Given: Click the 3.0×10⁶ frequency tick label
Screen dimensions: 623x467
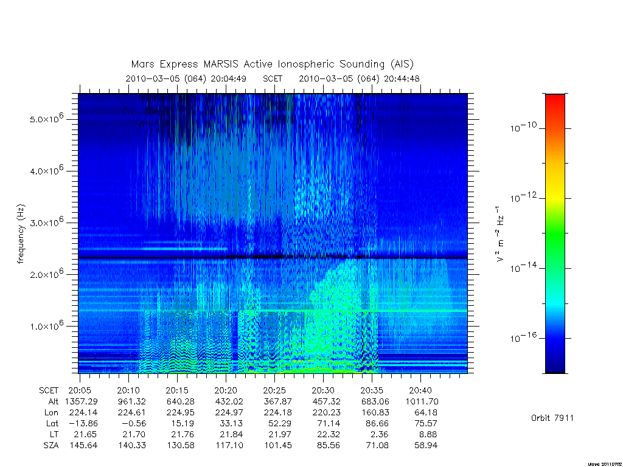Looking at the screenshot, I should pyautogui.click(x=46, y=222).
